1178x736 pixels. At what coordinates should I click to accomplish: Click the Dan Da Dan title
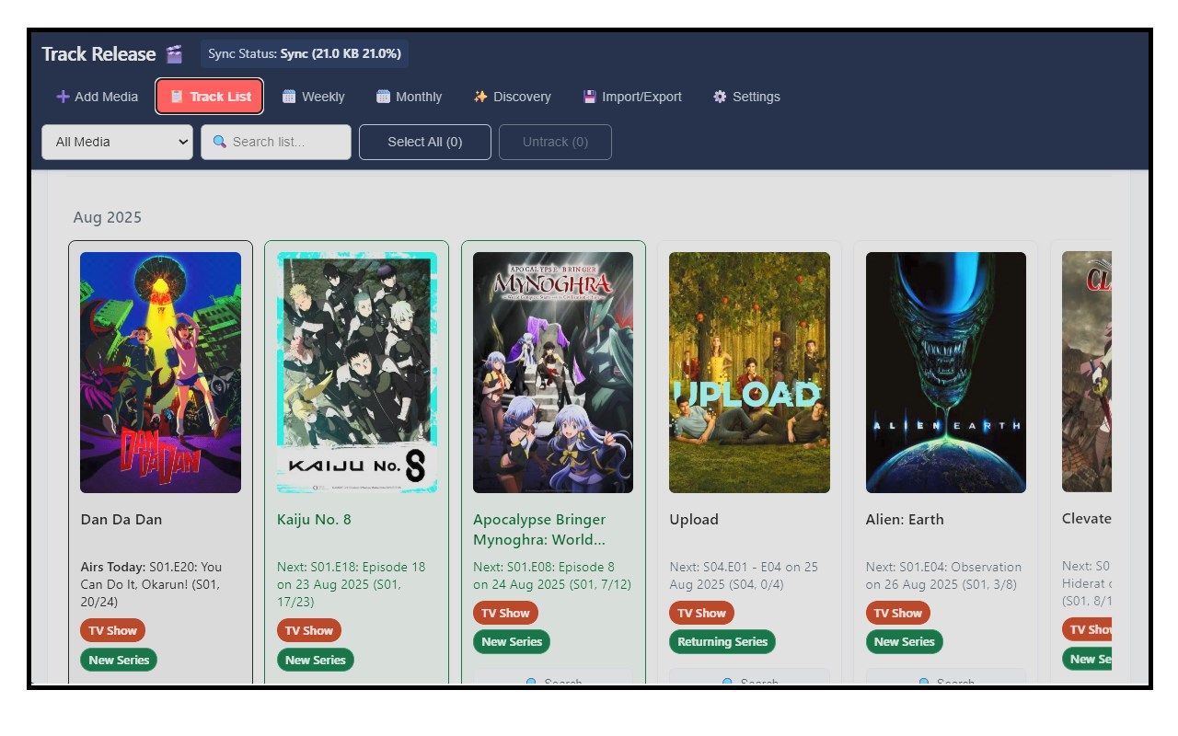121,519
